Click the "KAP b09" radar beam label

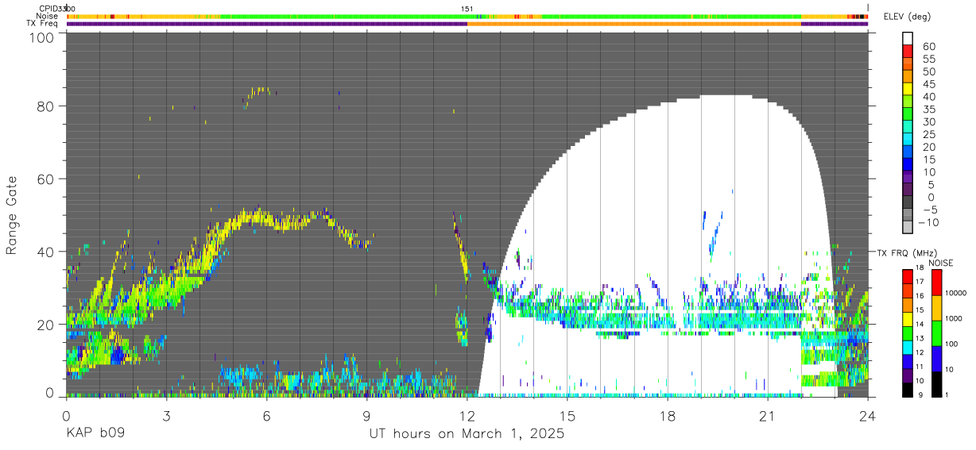[x=95, y=434]
